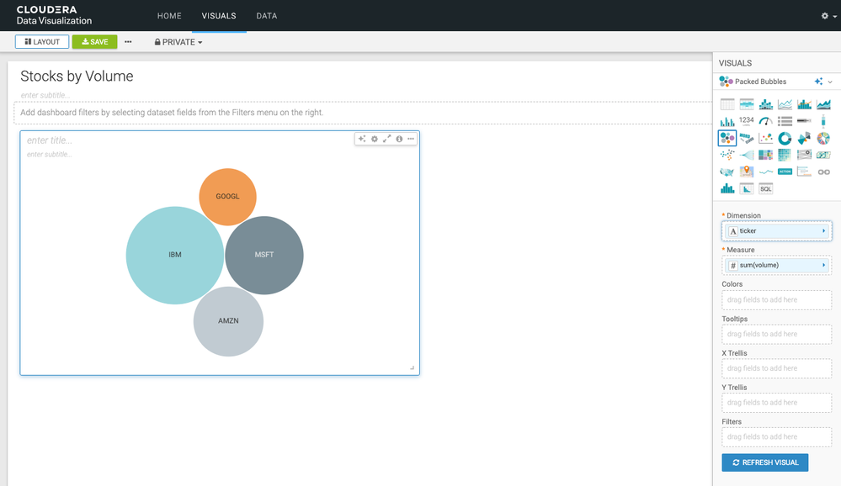
Task: Expand the sum(volume) measure field arrow
Action: (x=824, y=265)
